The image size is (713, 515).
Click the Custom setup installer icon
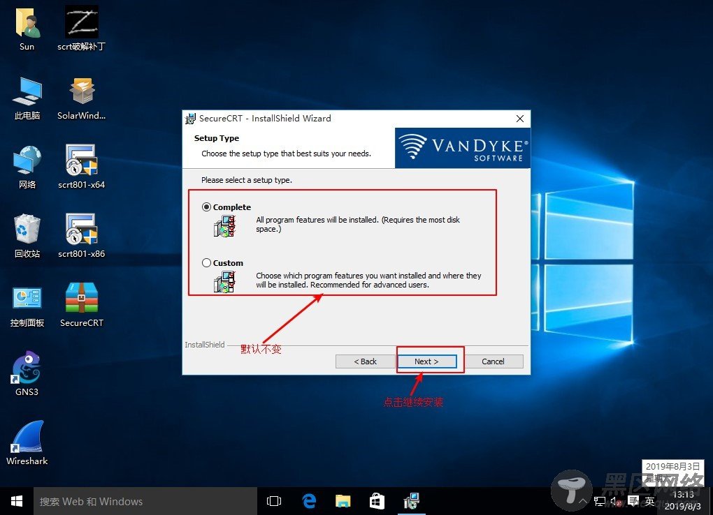tap(224, 281)
